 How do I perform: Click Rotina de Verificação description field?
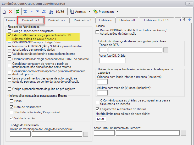57,134
